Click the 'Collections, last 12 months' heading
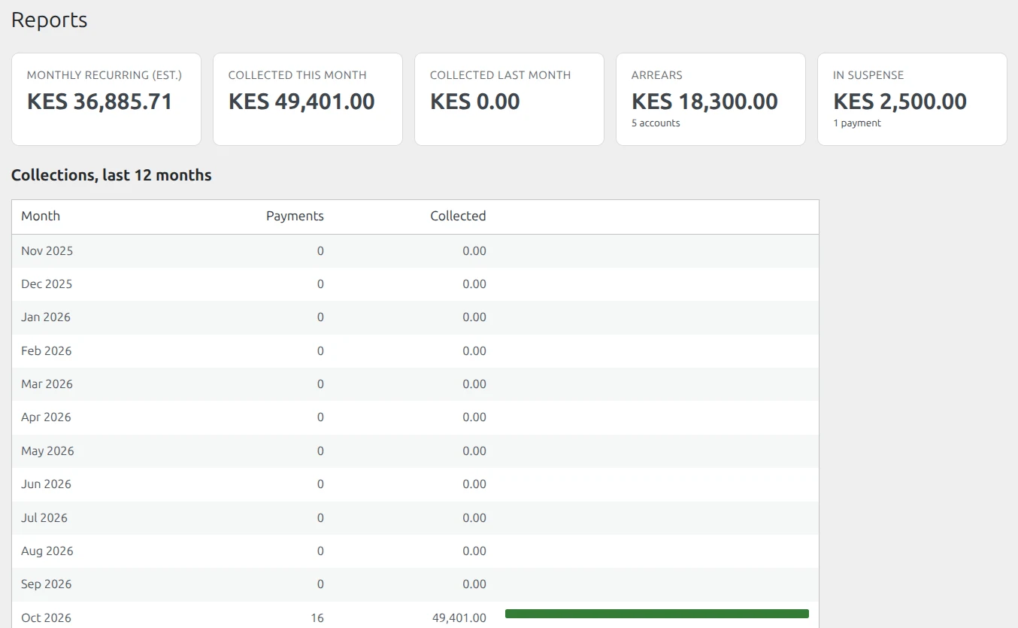The image size is (1018, 628). click(x=111, y=175)
